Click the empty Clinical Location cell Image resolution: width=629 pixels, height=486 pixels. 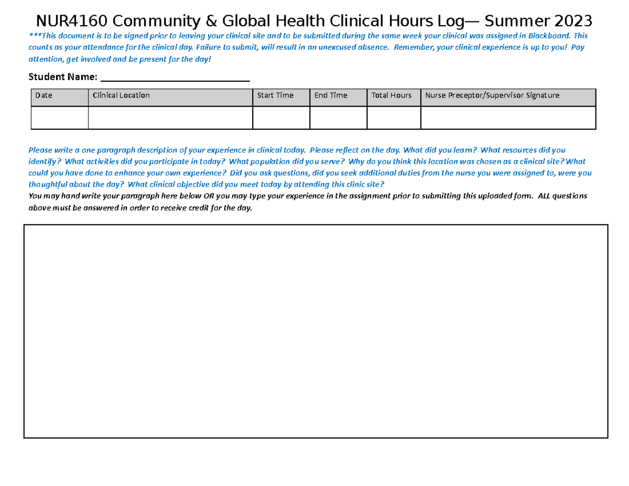click(x=171, y=116)
